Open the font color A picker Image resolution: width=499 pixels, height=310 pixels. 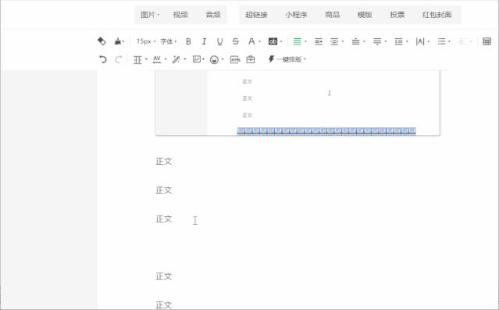pos(254,41)
